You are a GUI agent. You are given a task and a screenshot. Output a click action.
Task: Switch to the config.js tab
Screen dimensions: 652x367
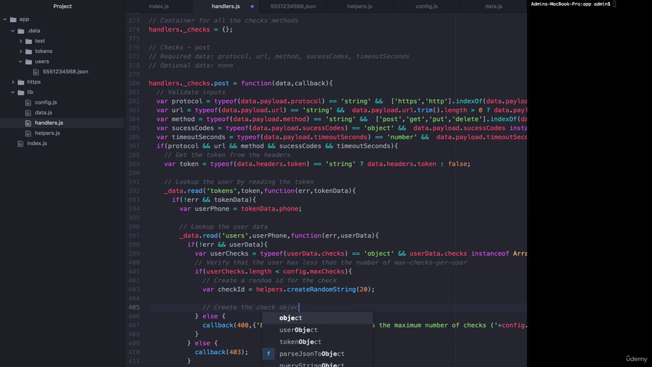426,6
